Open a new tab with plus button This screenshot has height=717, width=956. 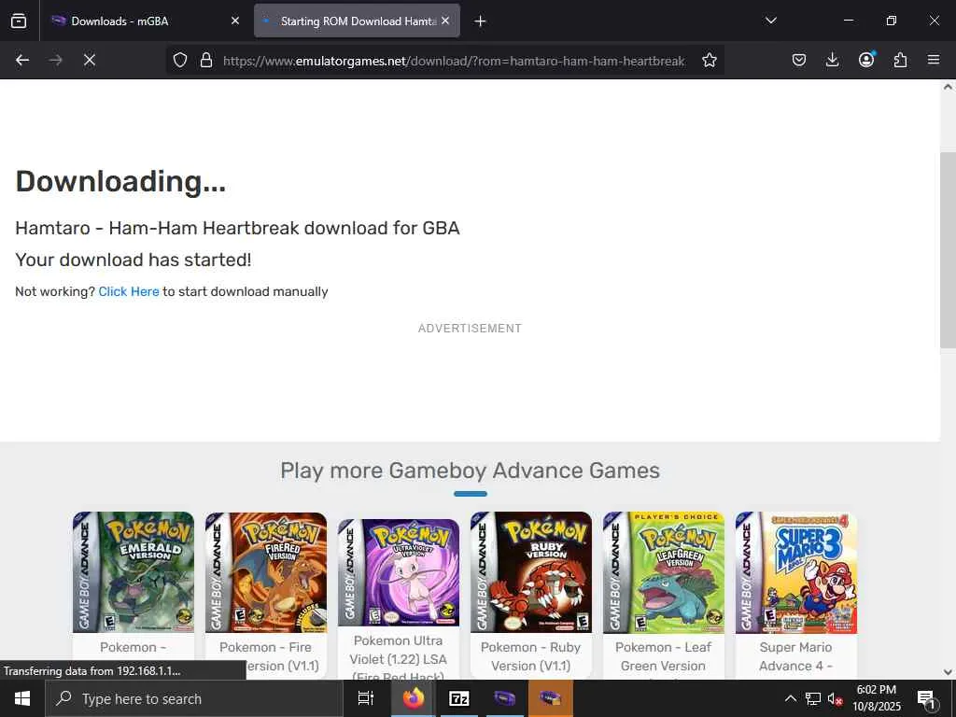(x=480, y=21)
